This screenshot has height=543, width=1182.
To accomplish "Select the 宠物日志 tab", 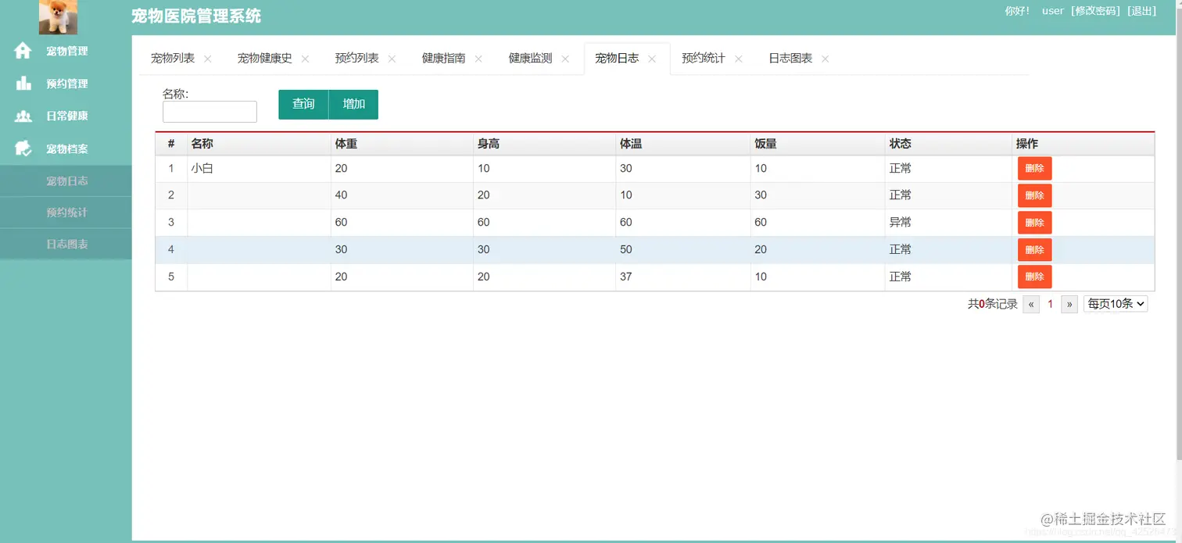I will 617,59.
